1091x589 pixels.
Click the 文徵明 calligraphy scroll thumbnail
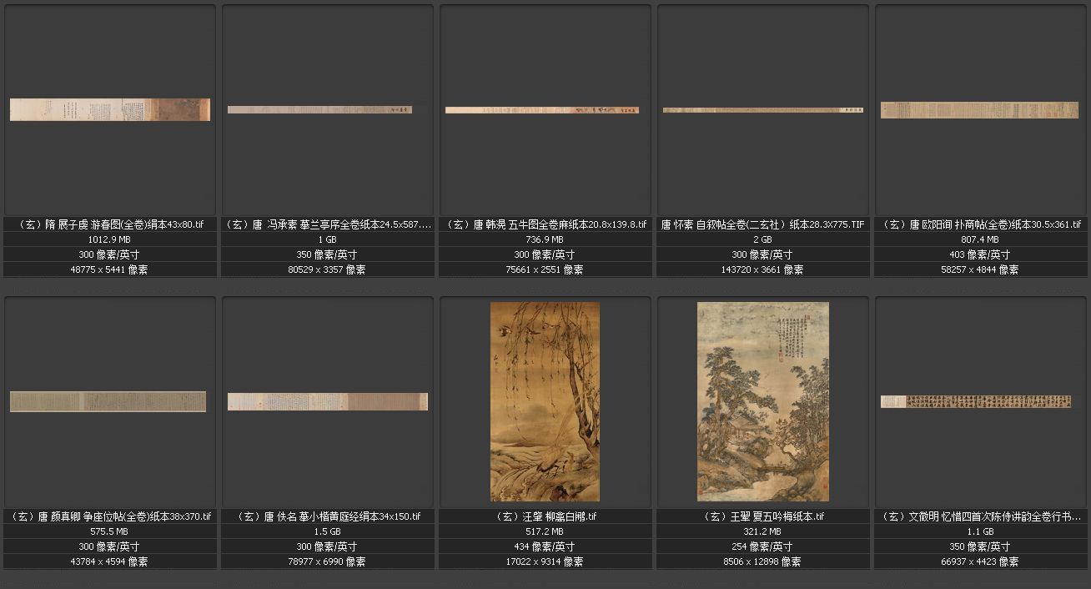(976, 401)
